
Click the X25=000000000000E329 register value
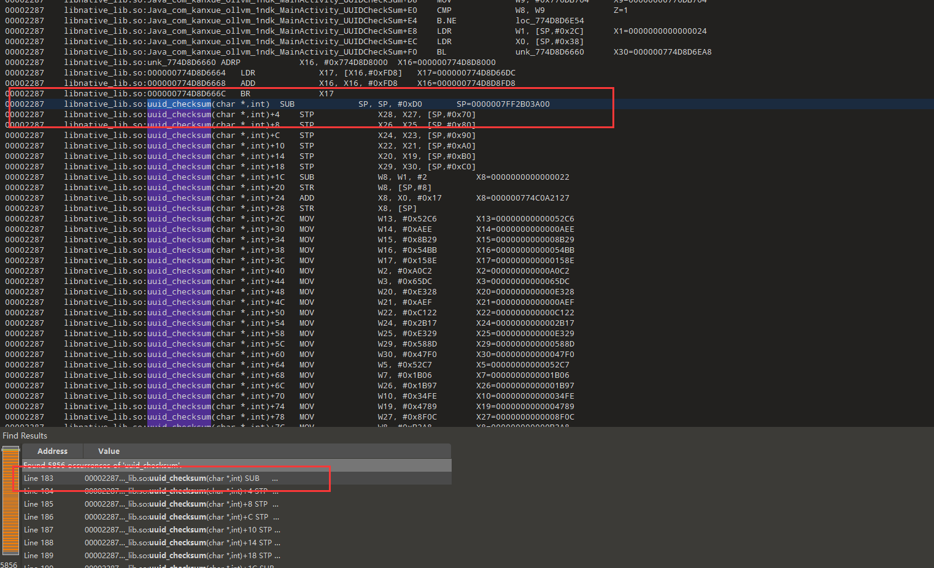(x=525, y=333)
